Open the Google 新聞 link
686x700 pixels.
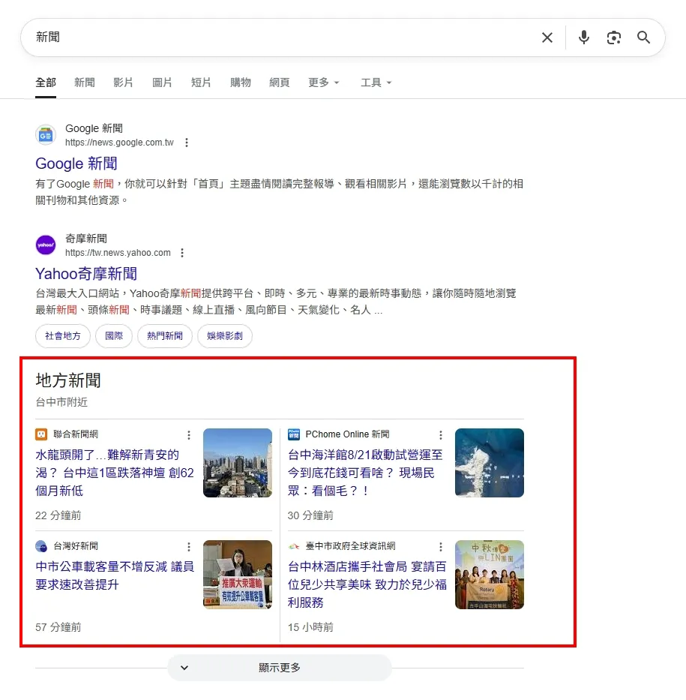(76, 164)
